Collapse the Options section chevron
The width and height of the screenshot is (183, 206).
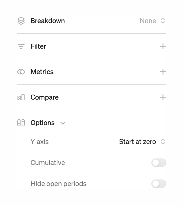[63, 123]
